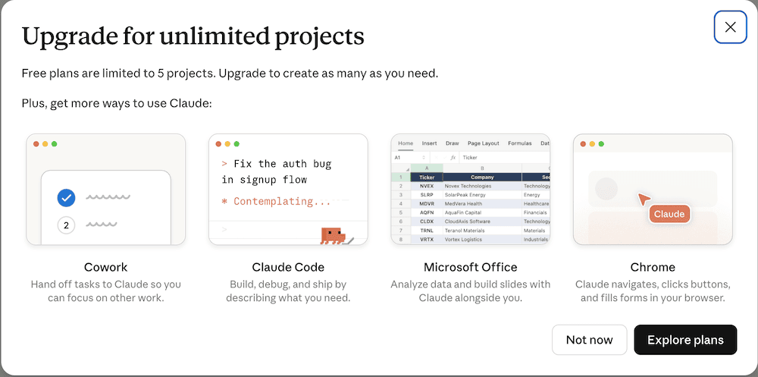This screenshot has width=758, height=377.
Task: Dismiss the dialog with Not now
Action: (589, 340)
